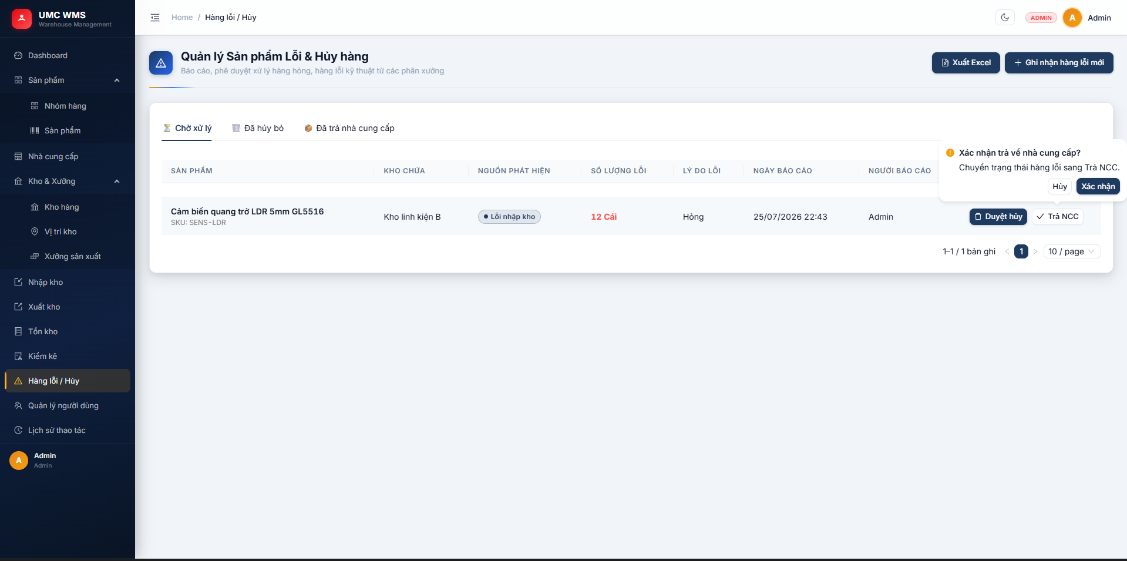Switch to the Đã hủy bỏ tab
Screen dimensions: 1127x561
(x=258, y=128)
